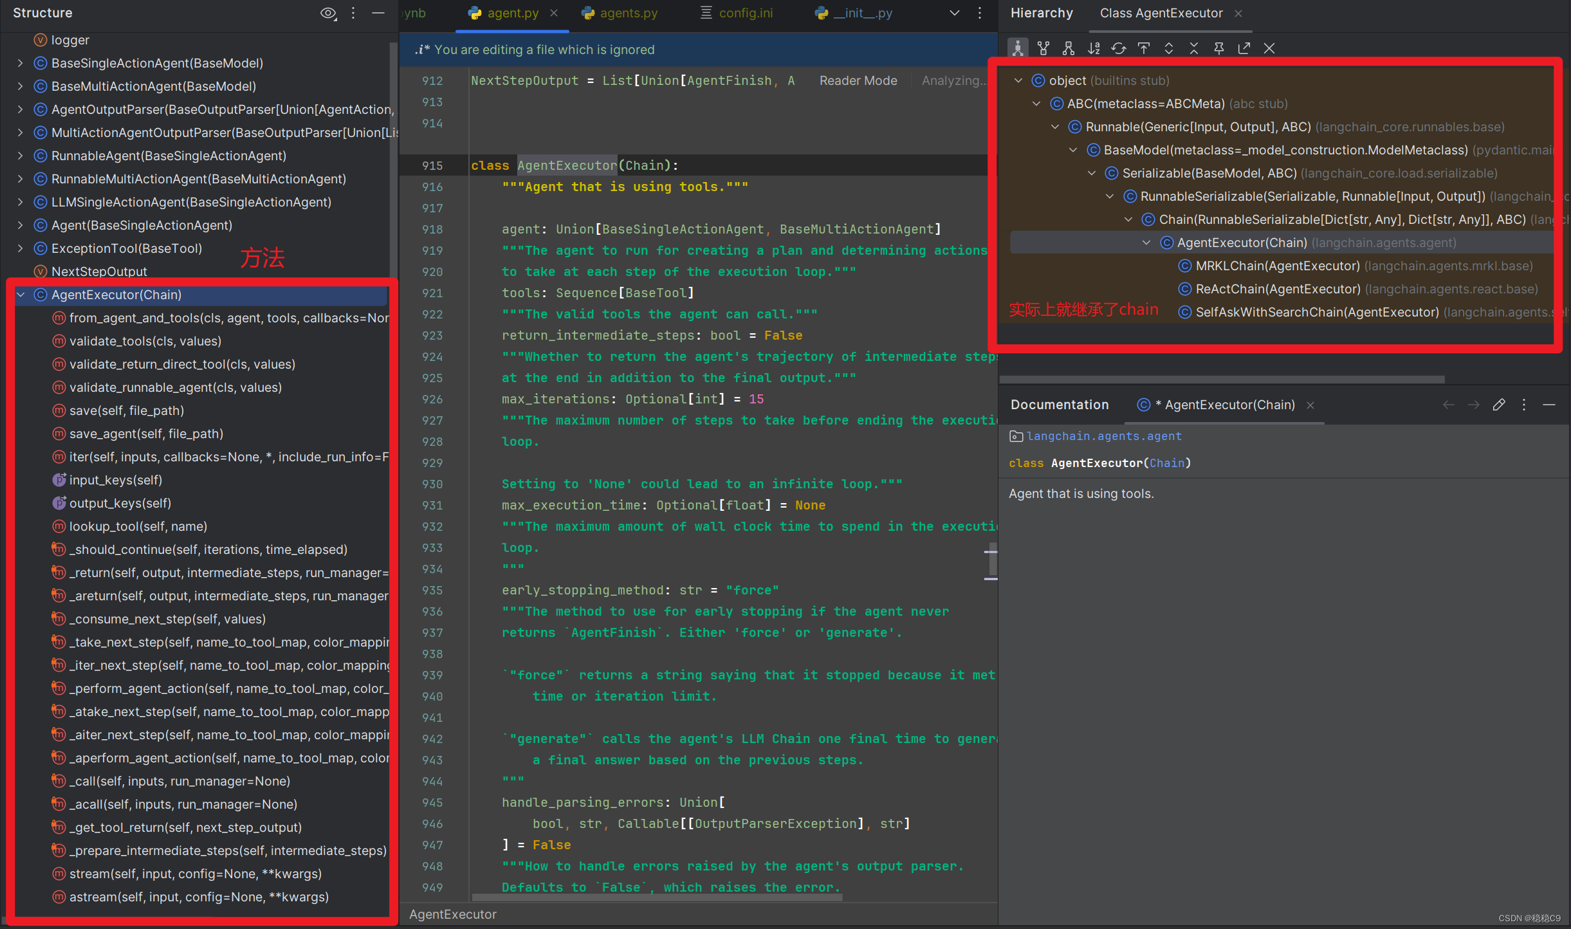1571x929 pixels.
Task: Switch to the __init__.py editor tab
Action: point(853,13)
